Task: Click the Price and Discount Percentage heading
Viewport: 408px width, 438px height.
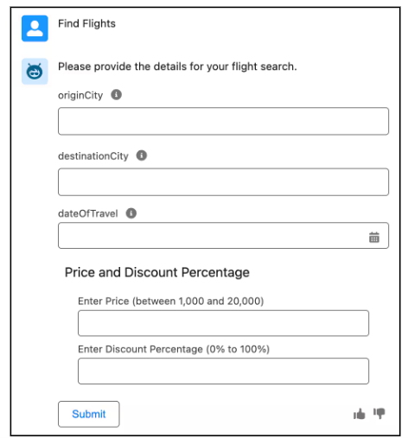Action: (157, 272)
